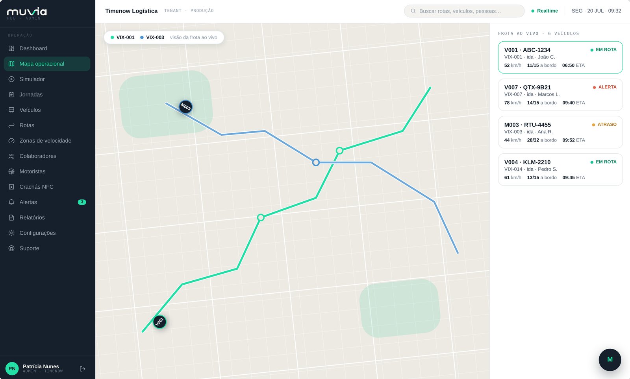Click the muvia logo
The height and width of the screenshot is (379, 630).
pos(27,12)
